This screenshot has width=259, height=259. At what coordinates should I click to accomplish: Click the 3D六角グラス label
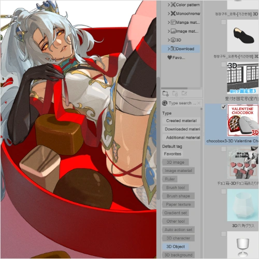pos(243,226)
